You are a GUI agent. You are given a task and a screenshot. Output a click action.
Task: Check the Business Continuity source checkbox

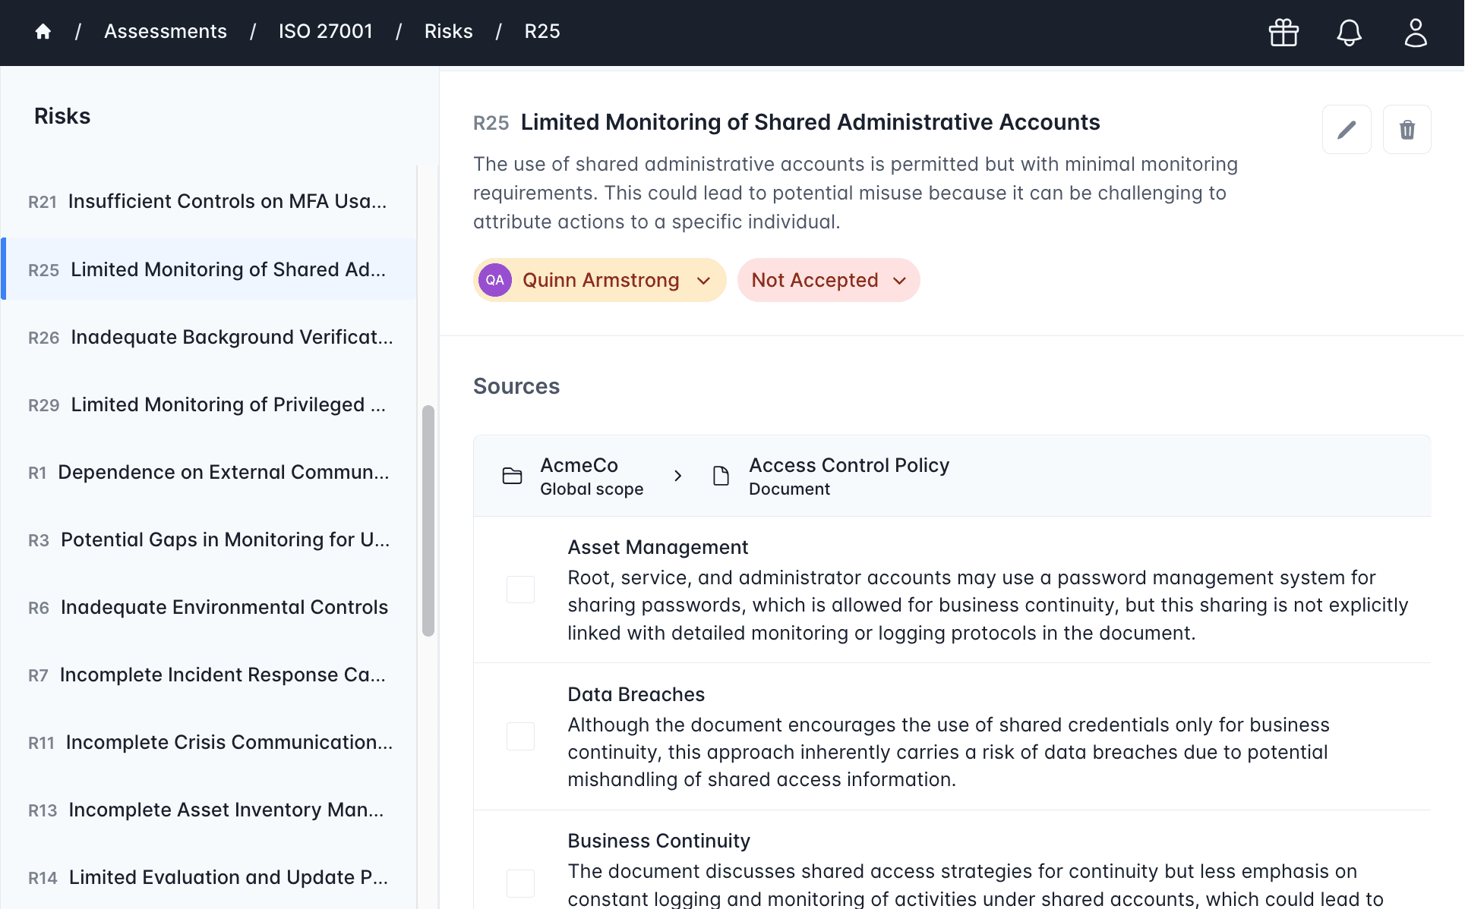[520, 882]
